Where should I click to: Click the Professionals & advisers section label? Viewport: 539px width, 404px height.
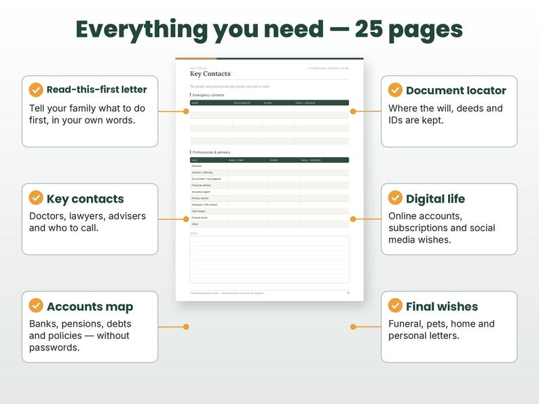(x=211, y=152)
